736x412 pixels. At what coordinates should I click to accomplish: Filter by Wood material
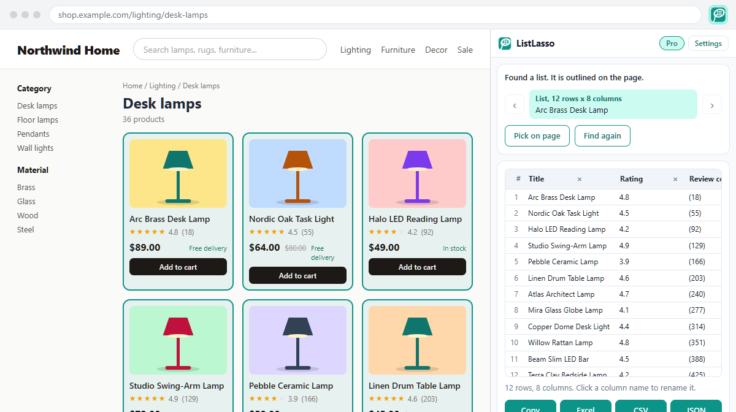point(28,215)
